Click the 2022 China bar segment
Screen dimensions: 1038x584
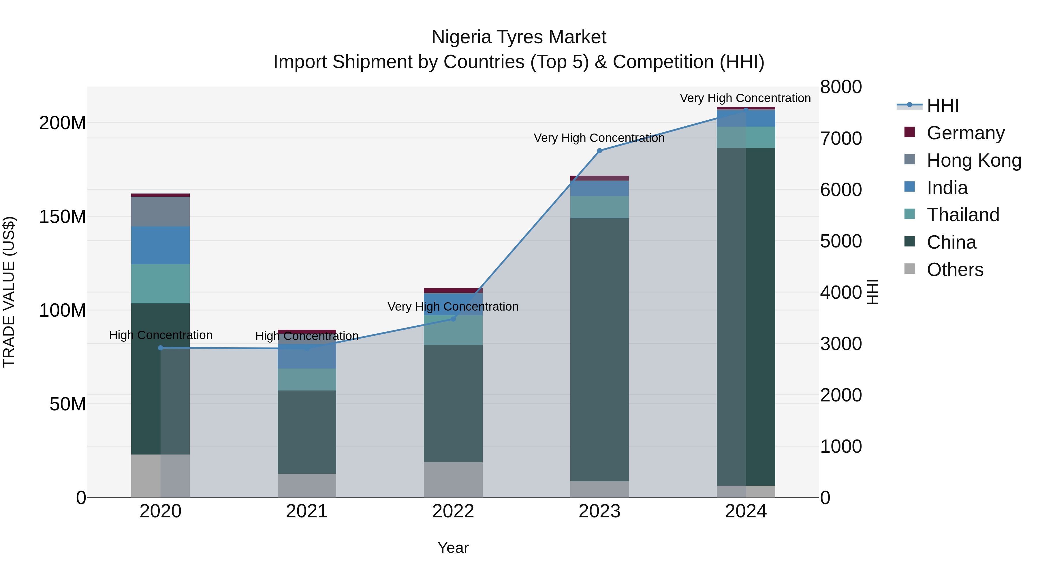click(x=453, y=403)
